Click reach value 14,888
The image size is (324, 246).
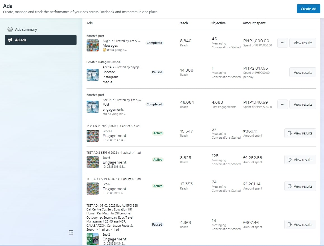click(187, 70)
